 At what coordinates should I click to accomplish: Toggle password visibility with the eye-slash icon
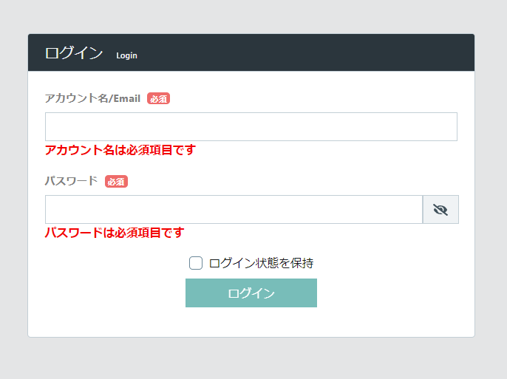[x=440, y=210]
